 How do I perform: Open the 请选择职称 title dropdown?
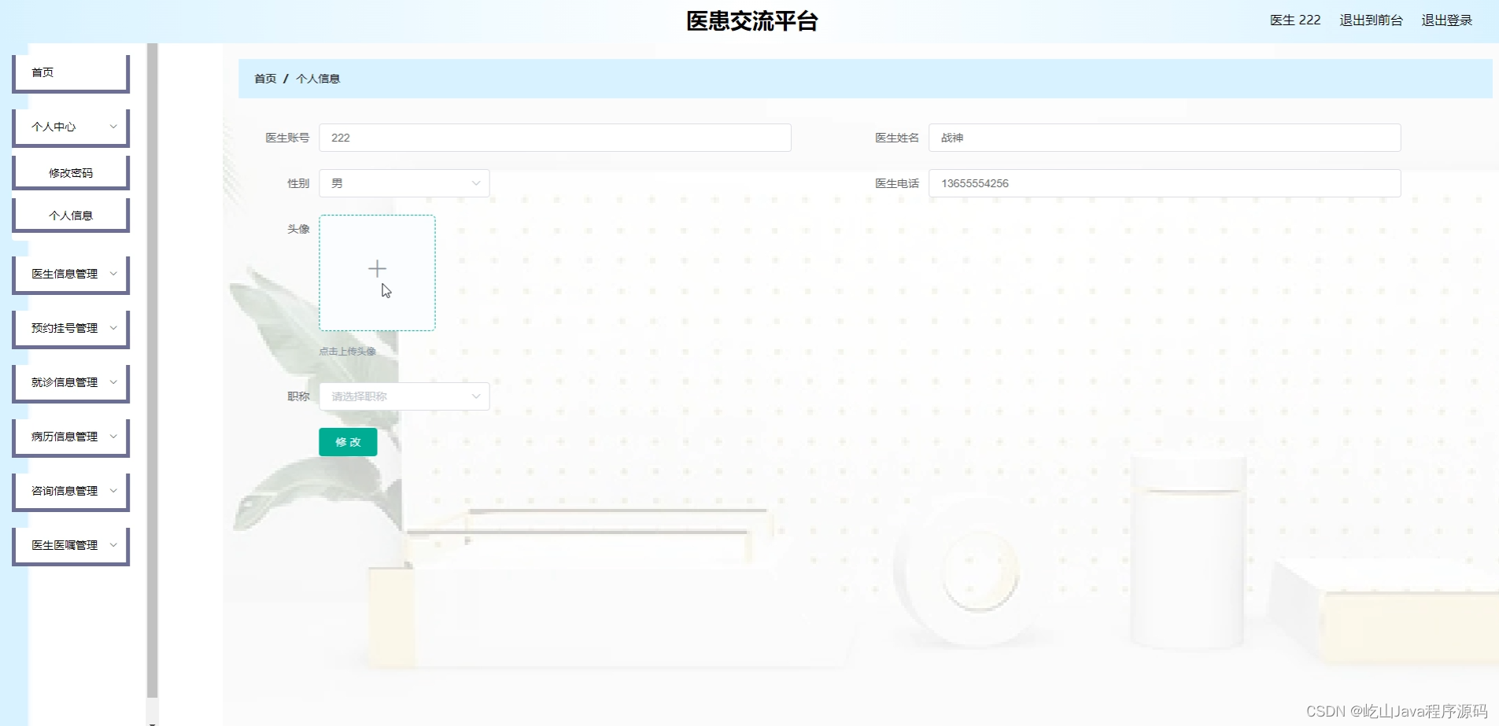point(404,396)
